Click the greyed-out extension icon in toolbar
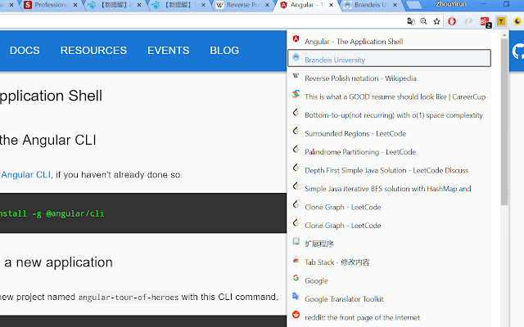This screenshot has width=524, height=327. coord(468,22)
